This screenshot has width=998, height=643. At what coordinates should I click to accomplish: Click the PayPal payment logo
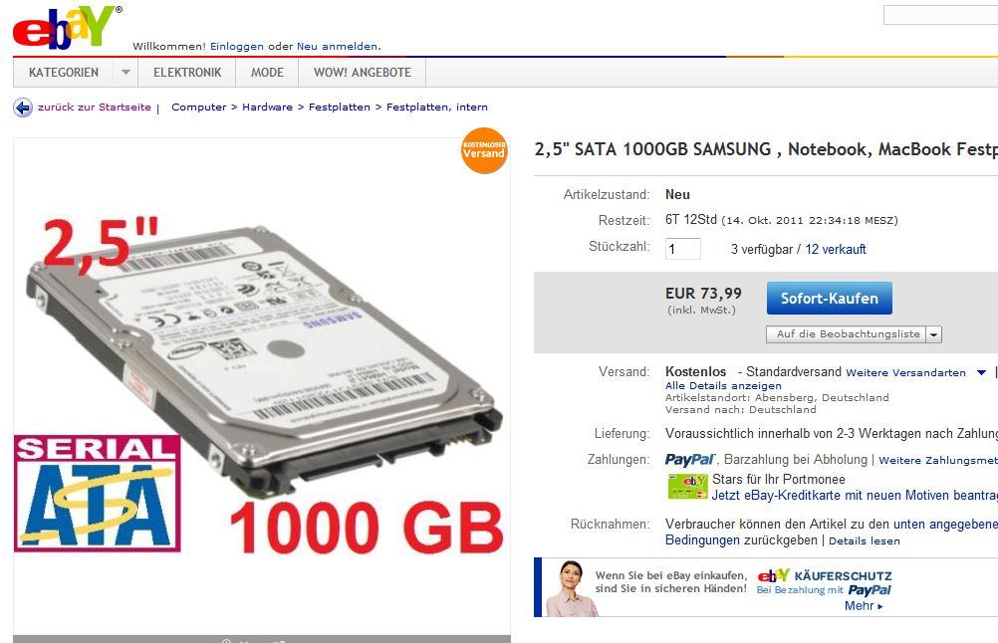[690, 459]
